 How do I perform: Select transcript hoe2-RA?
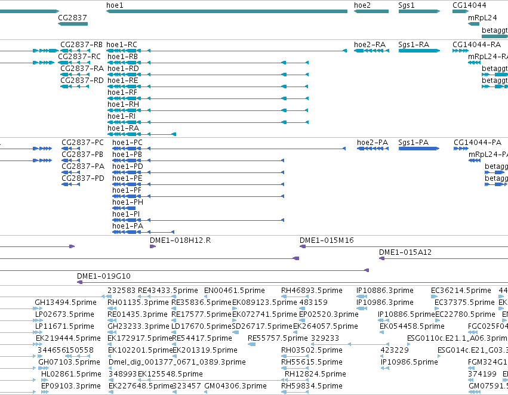point(370,45)
